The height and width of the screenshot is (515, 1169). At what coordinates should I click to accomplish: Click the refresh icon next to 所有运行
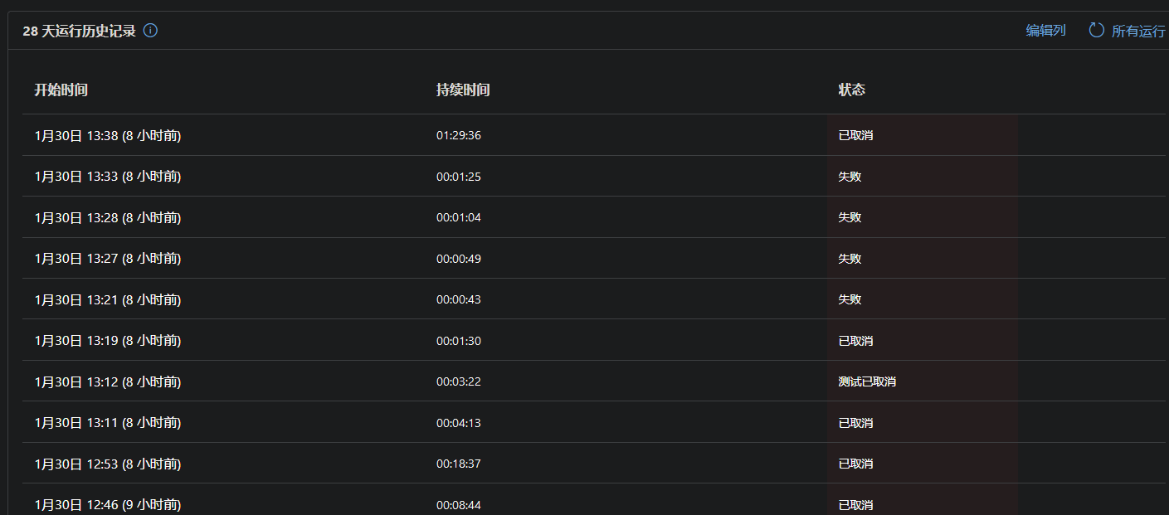pos(1096,31)
